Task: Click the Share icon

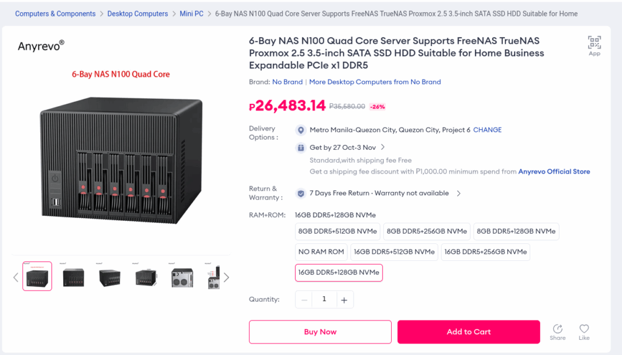Action: 557,329
